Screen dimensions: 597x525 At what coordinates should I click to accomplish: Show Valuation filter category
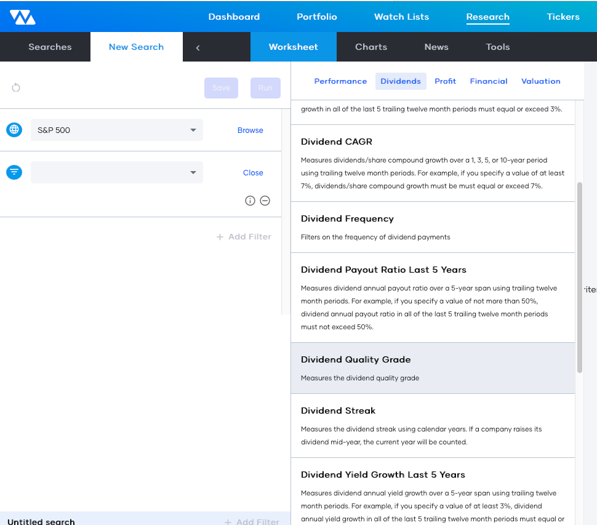(540, 81)
